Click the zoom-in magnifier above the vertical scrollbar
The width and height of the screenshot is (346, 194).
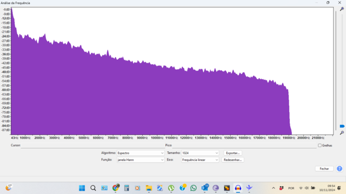pyautogui.click(x=342, y=9)
